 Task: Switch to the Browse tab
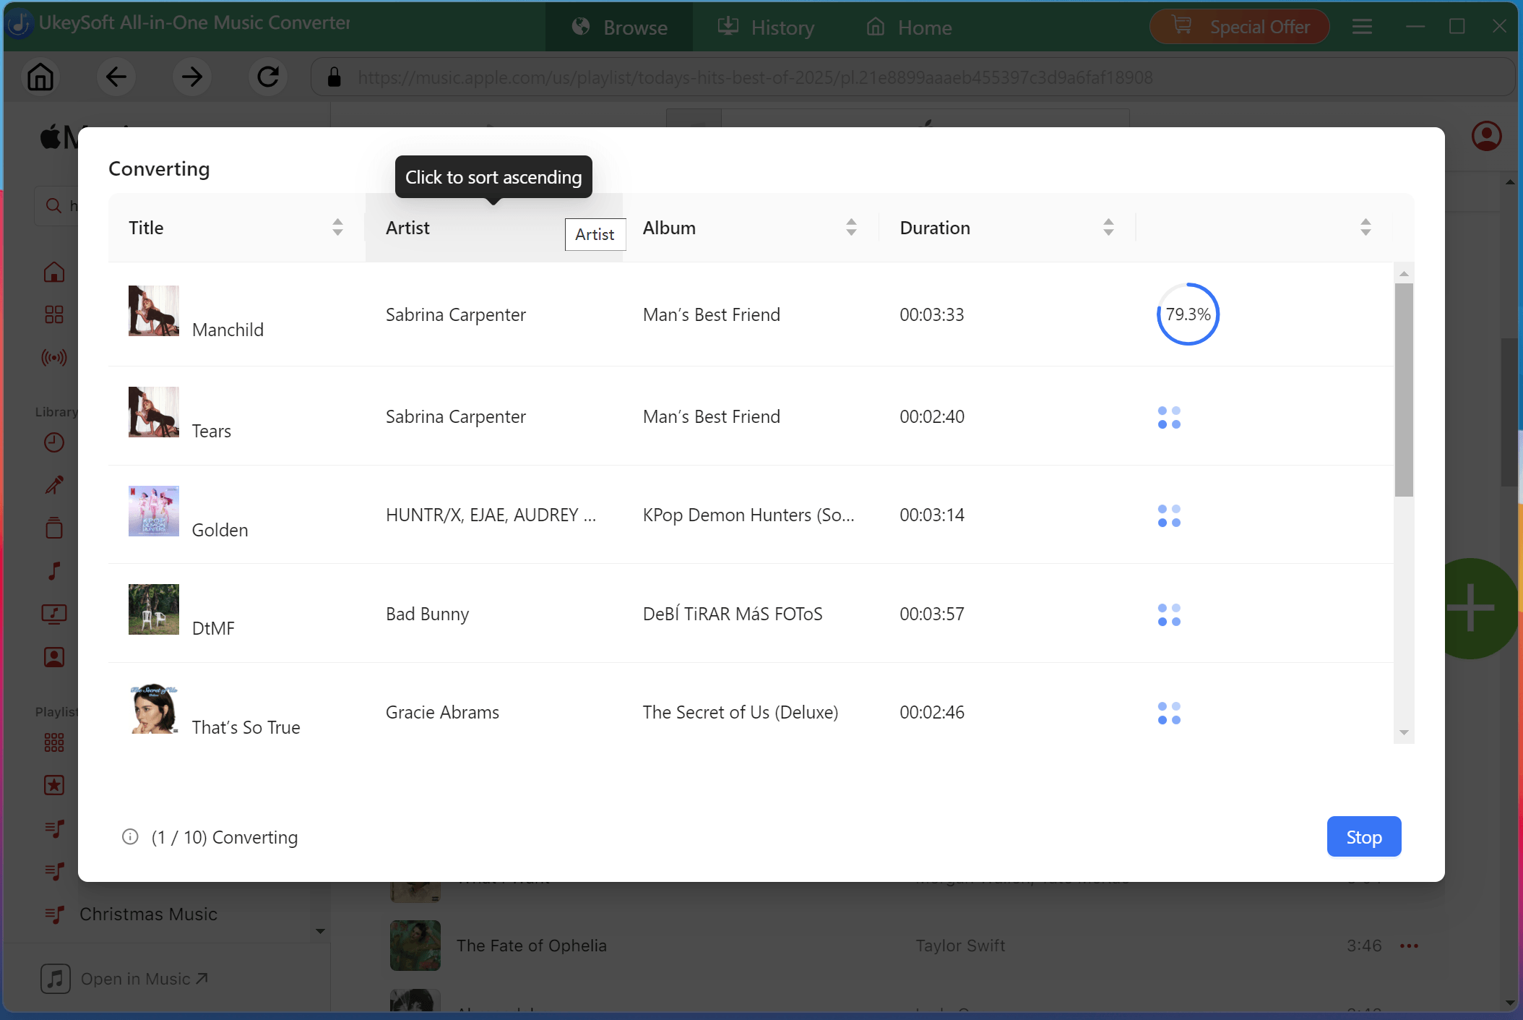tap(619, 27)
